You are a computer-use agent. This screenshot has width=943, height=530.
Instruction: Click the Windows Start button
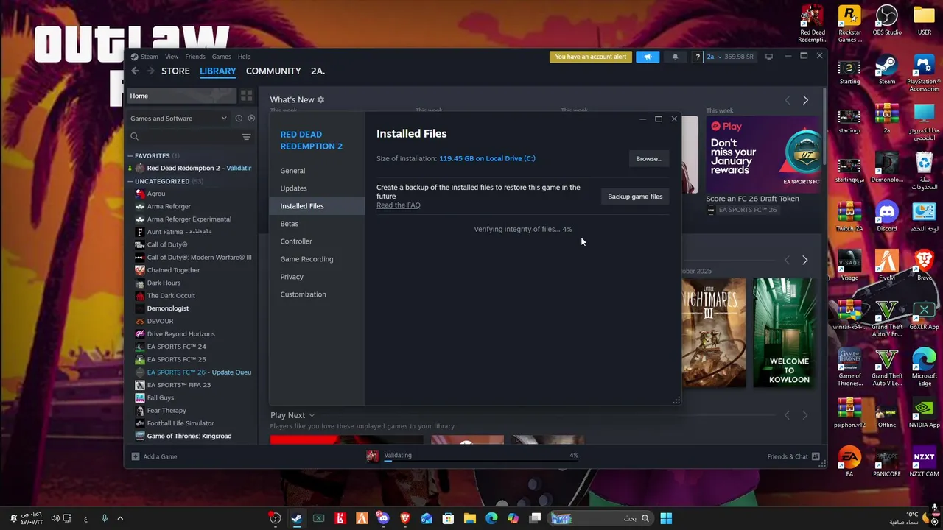[x=666, y=518]
